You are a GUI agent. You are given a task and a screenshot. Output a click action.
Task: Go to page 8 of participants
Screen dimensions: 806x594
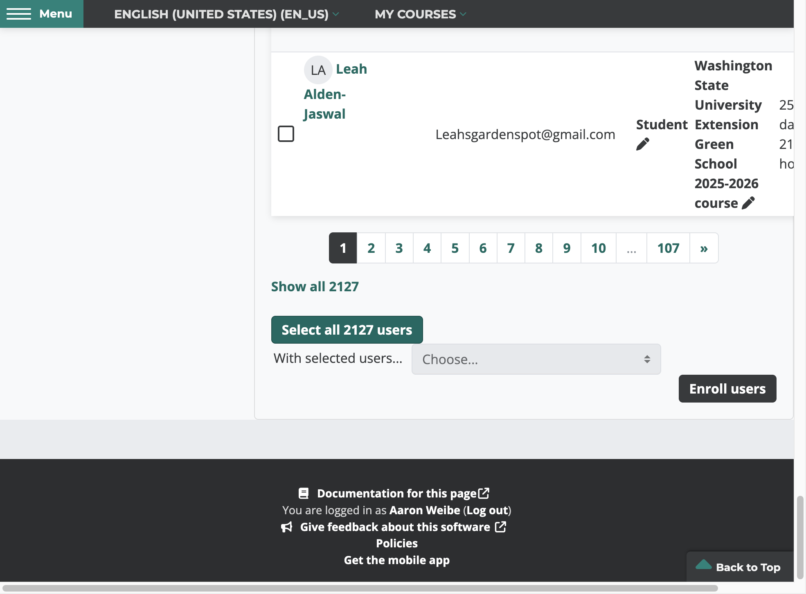pyautogui.click(x=539, y=248)
